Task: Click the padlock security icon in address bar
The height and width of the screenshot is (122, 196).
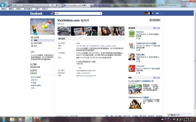Action: coord(57,5)
